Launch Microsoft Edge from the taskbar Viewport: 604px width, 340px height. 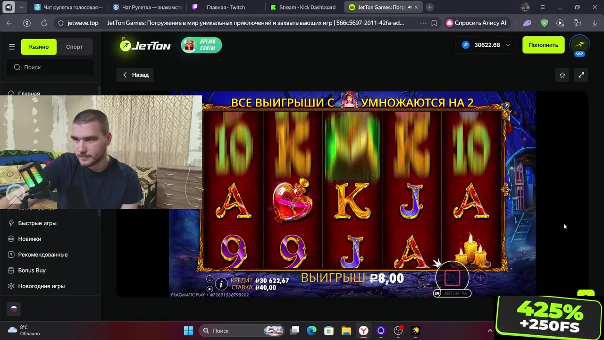click(312, 331)
